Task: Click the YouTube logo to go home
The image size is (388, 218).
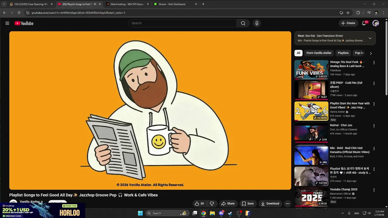Action: (x=24, y=23)
